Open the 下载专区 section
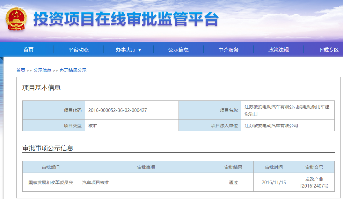The image size is (343, 199). click(x=328, y=49)
